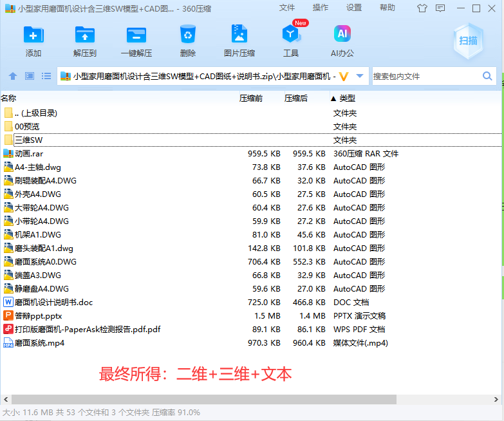
Task: Click the status bar size summary text
Action: pos(101,413)
